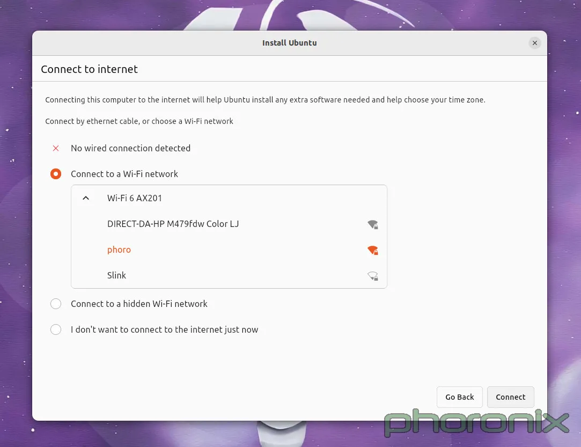Click Connect to a hidden Wi-Fi network label
This screenshot has width=581, height=447.
click(139, 304)
